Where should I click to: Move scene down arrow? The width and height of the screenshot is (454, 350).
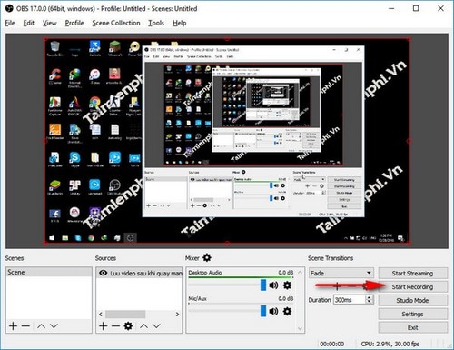pos(54,326)
